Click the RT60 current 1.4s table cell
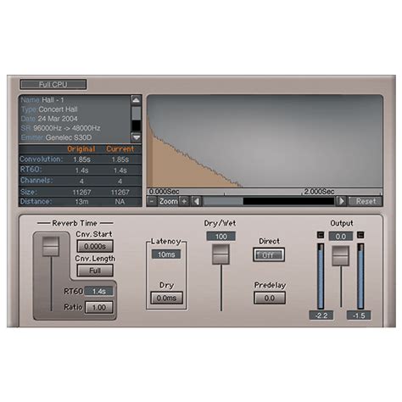The height and width of the screenshot is (402, 402). [120, 170]
